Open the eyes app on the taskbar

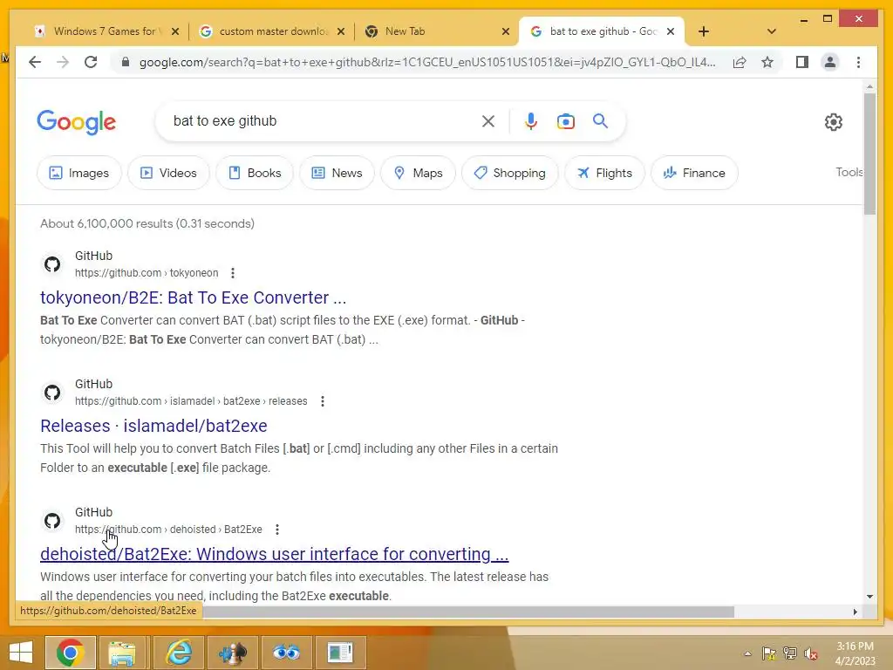pyautogui.click(x=286, y=653)
